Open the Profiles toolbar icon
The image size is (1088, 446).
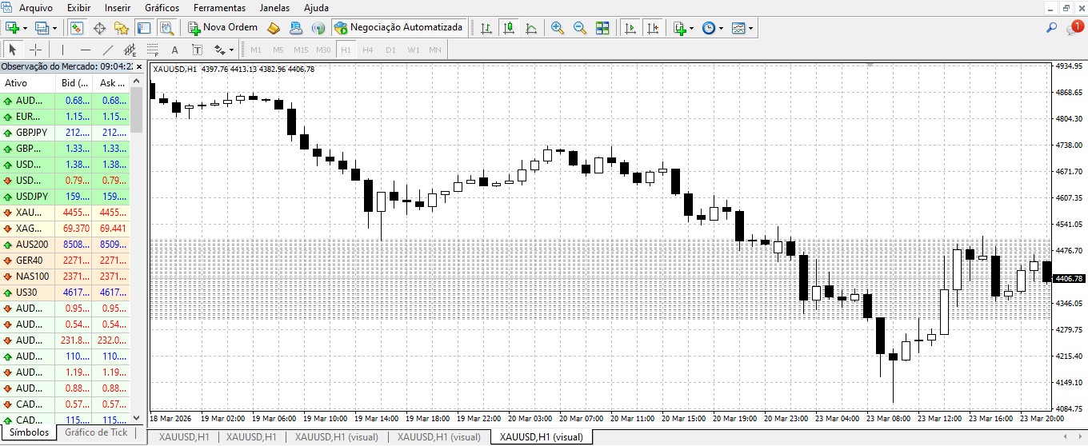point(41,28)
